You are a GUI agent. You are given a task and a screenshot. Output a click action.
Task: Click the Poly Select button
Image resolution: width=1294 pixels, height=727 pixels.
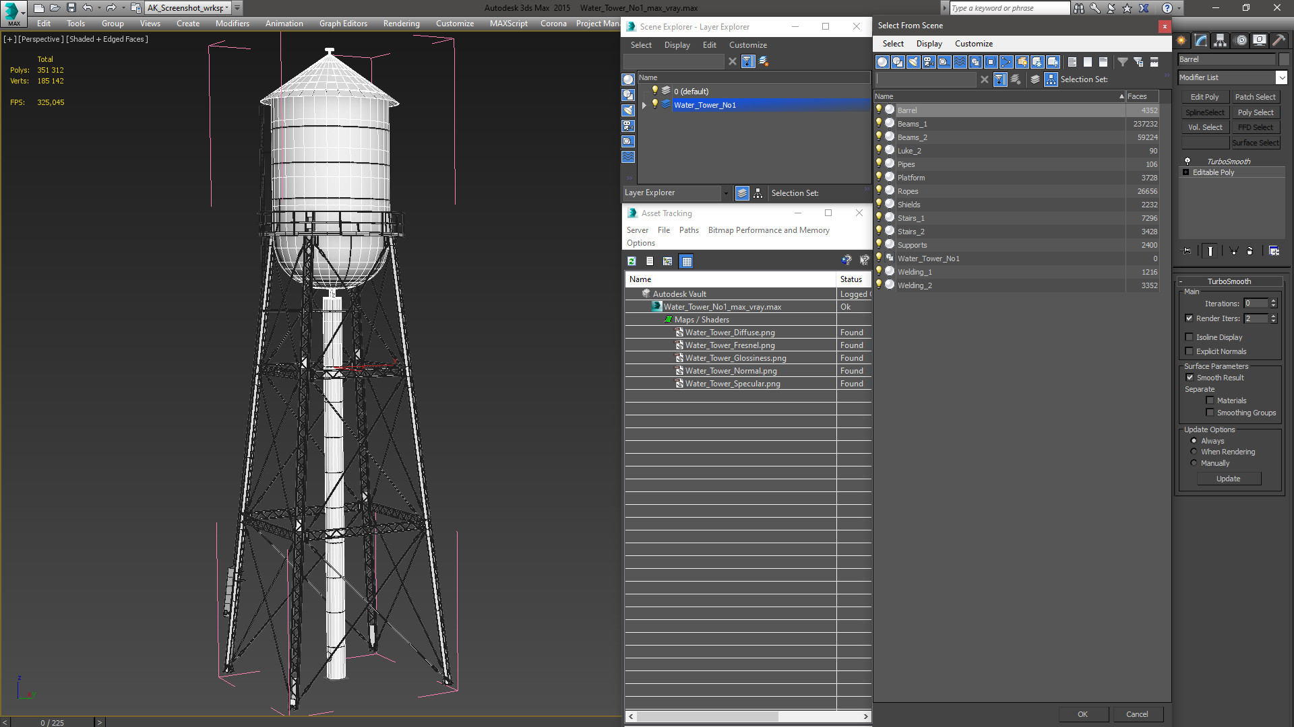[x=1255, y=112]
